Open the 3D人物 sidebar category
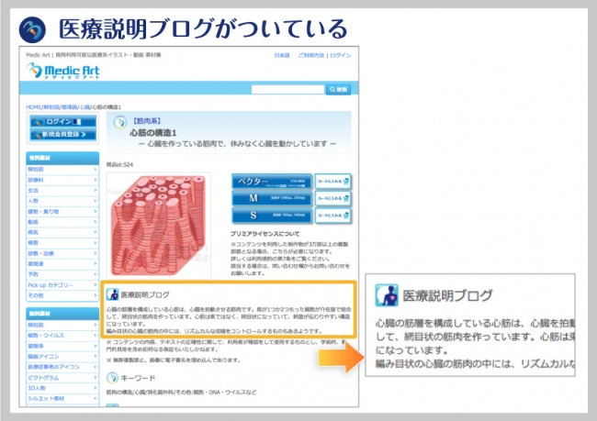 62,388
